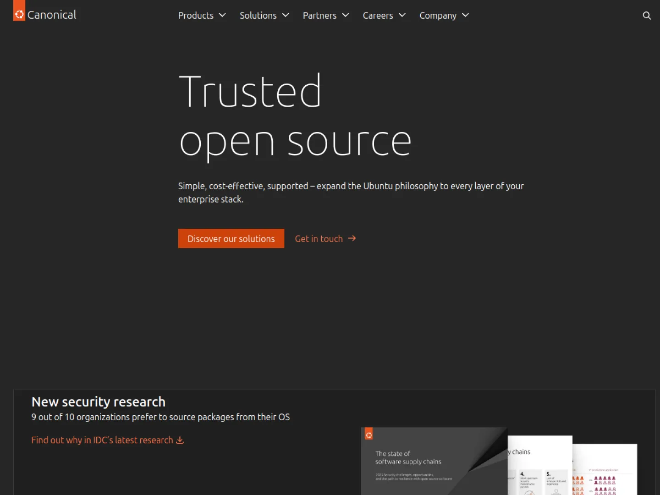Image resolution: width=660 pixels, height=495 pixels.
Task: Click the state of software supply chains cover
Action: (434, 461)
